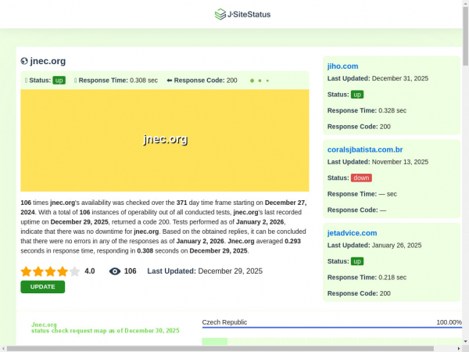Image resolution: width=469 pixels, height=352 pixels.
Task: Click 'Response Time: 0.328 sec' text
Action: click(367, 110)
